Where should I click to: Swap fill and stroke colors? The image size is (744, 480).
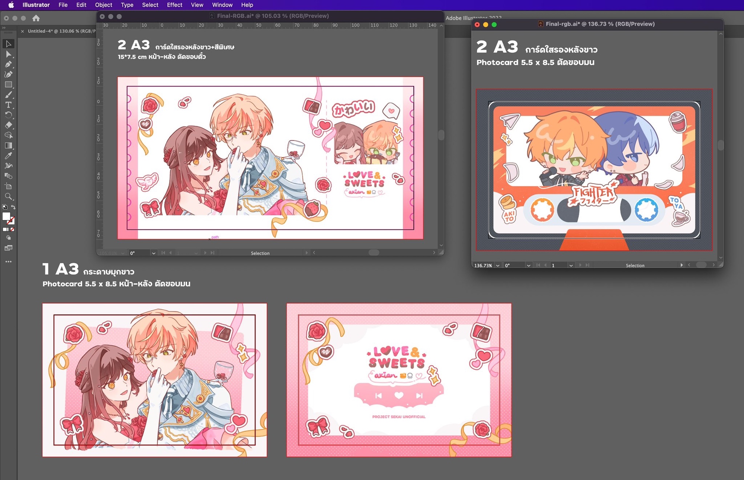pos(13,207)
